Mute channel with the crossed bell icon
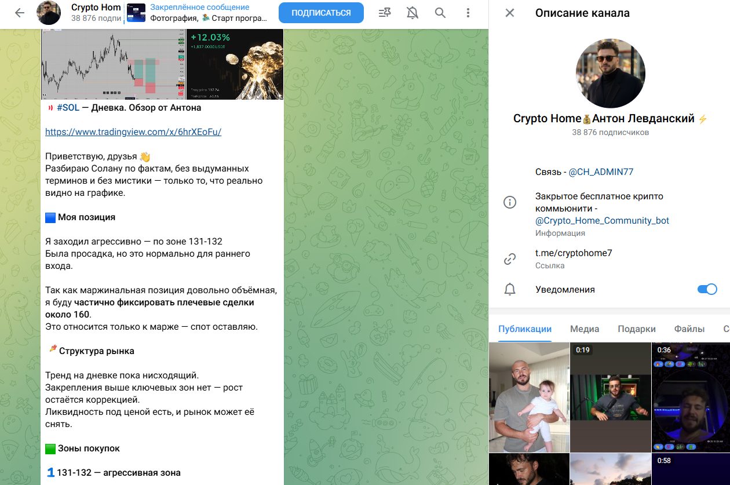The width and height of the screenshot is (730, 485). point(413,13)
